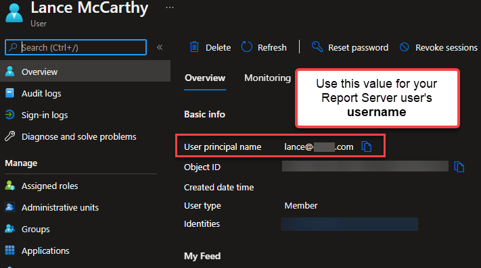Click the lance@ user principal name text

point(319,147)
